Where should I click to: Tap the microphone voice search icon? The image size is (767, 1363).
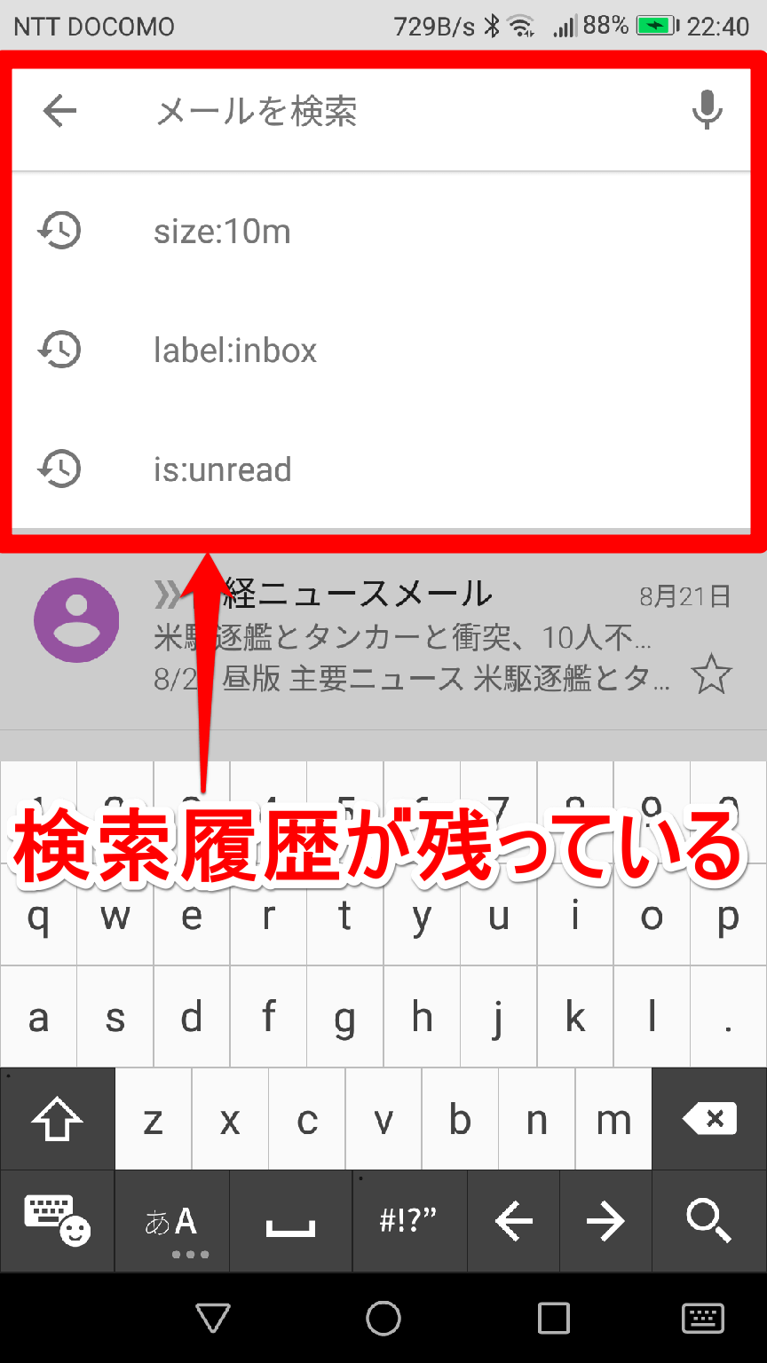coord(707,110)
